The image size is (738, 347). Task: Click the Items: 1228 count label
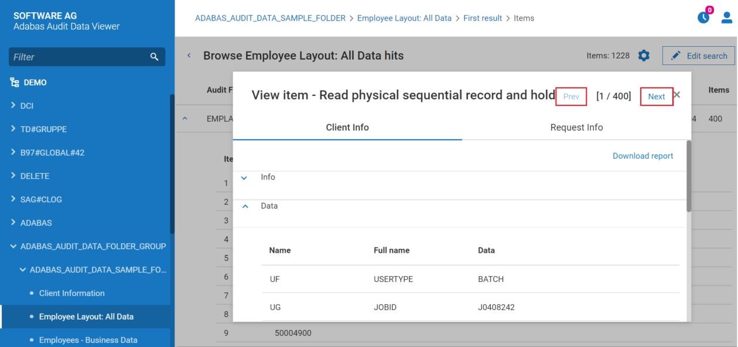608,56
